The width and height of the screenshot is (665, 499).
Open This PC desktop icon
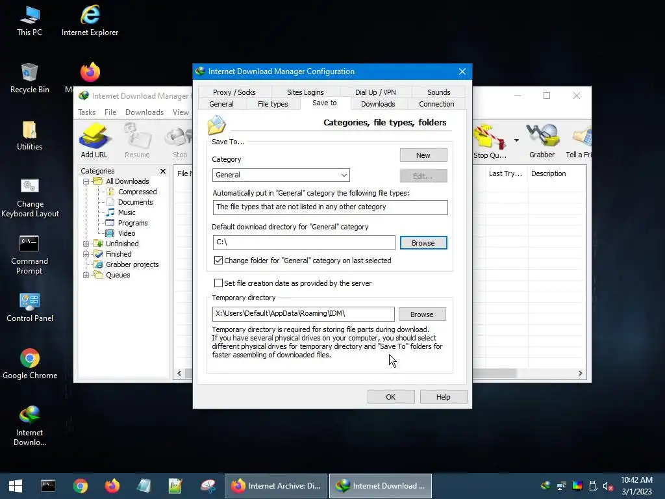click(x=29, y=20)
